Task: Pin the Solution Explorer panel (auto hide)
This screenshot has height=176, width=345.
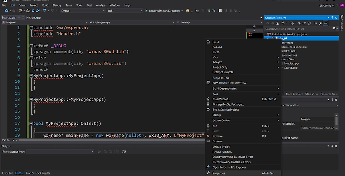Action: pyautogui.click(x=332, y=18)
